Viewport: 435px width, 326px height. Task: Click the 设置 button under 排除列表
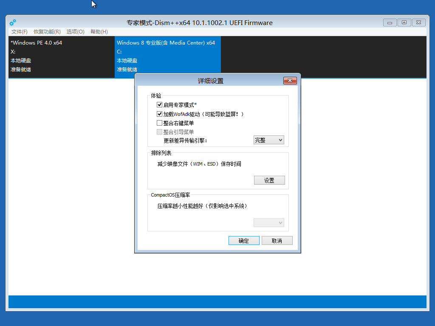(269, 180)
